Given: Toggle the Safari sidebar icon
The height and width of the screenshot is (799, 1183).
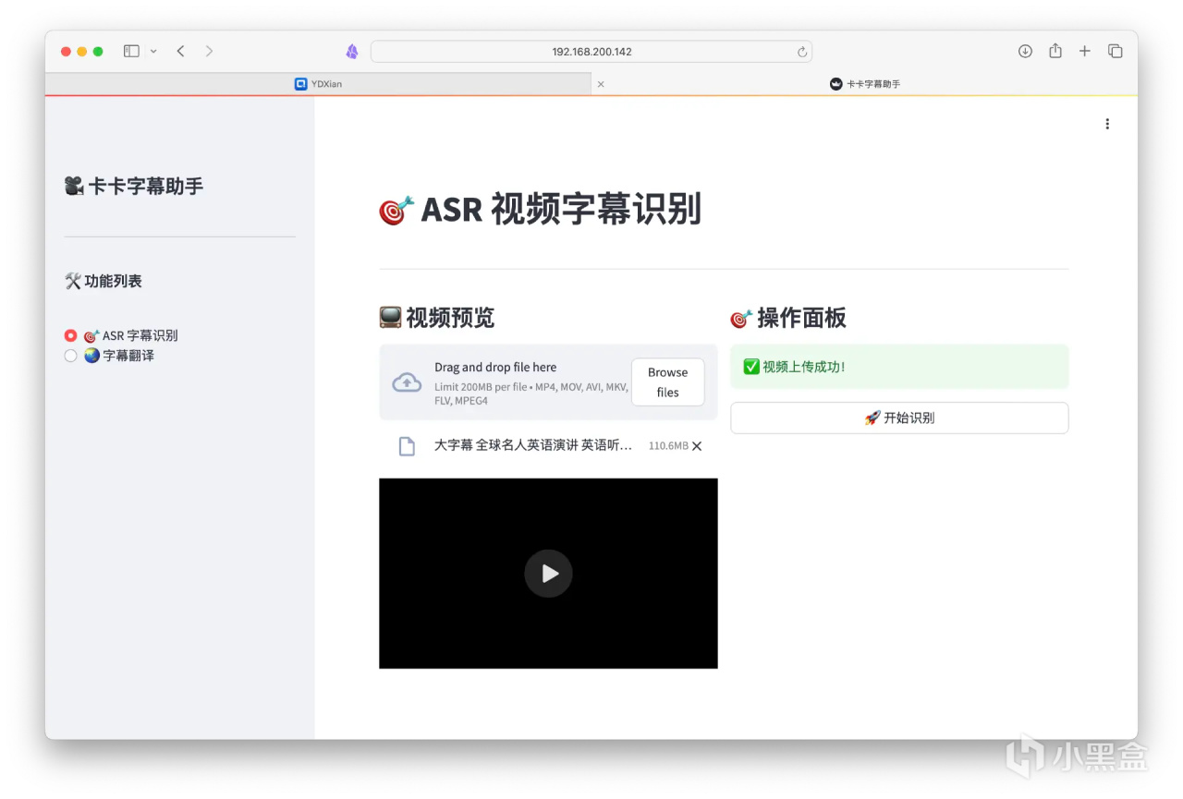Looking at the screenshot, I should point(131,52).
